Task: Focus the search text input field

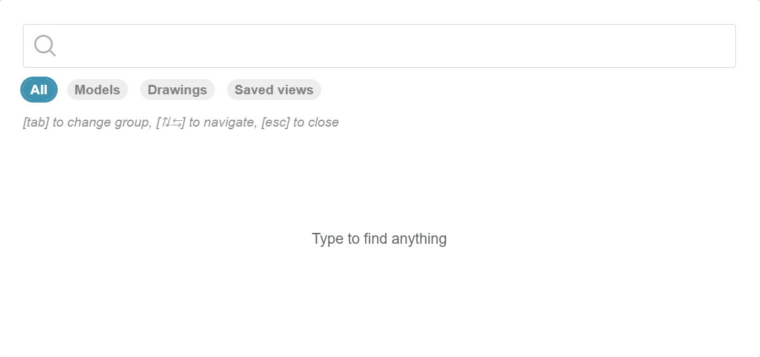Action: coord(393,46)
